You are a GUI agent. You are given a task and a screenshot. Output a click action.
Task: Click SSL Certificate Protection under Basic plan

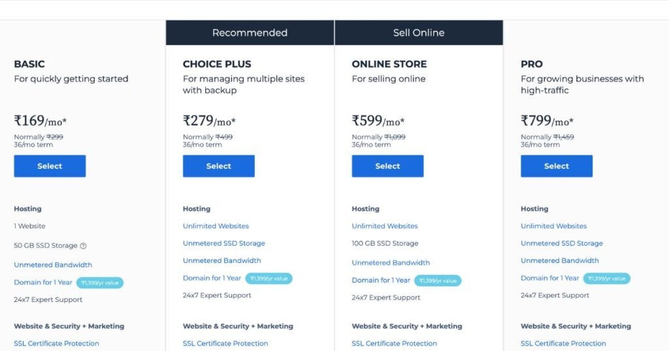pos(57,344)
